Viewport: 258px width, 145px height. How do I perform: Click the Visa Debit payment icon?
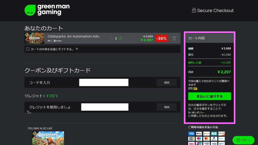pos(206,143)
